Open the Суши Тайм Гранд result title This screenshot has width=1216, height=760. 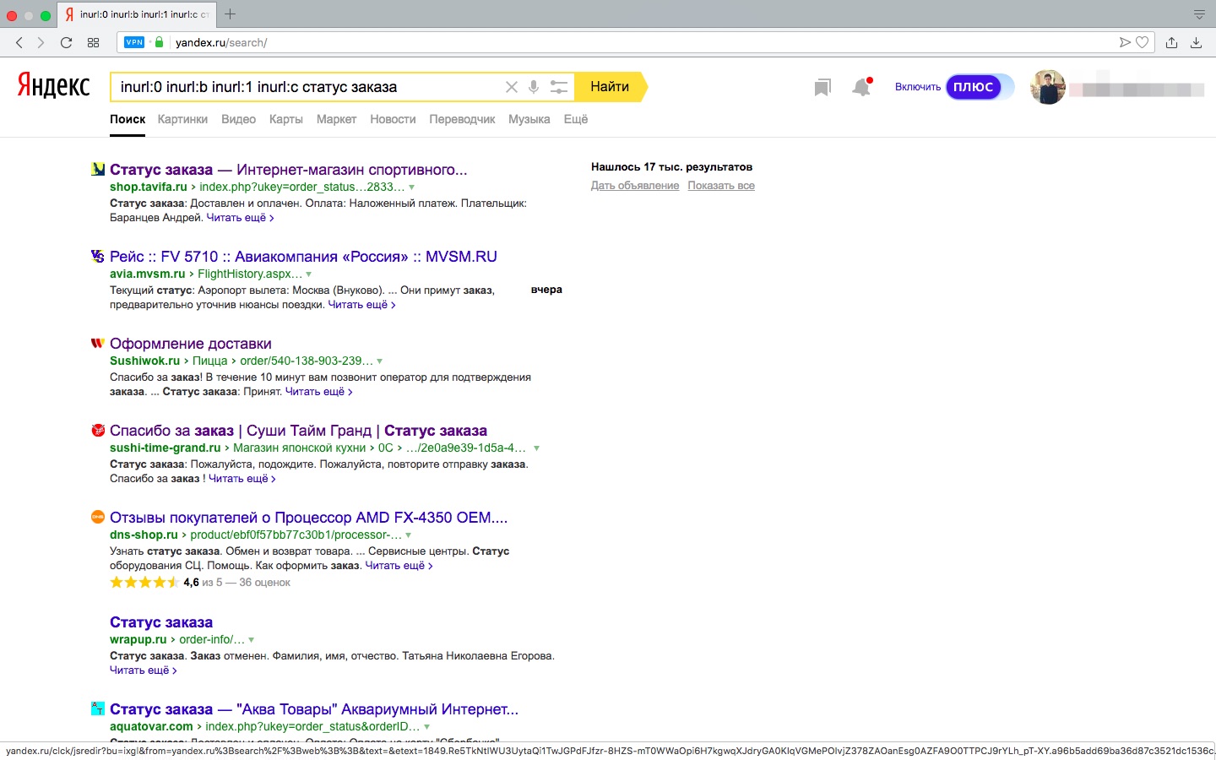(x=298, y=431)
